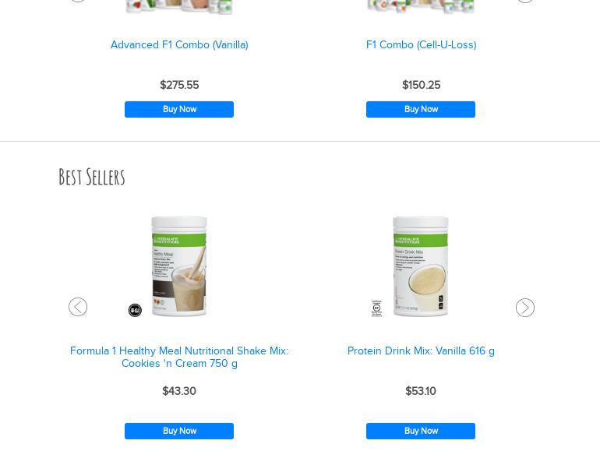Open the F1 Combo (Cell-U-Loss) link

422,44
